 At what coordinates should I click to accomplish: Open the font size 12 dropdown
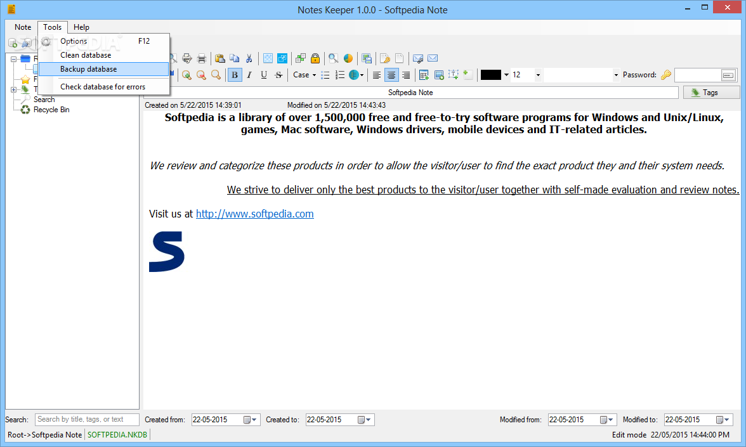538,75
